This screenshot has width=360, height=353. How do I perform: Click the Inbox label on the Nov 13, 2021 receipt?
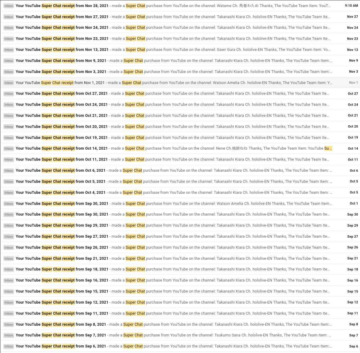tap(9, 50)
